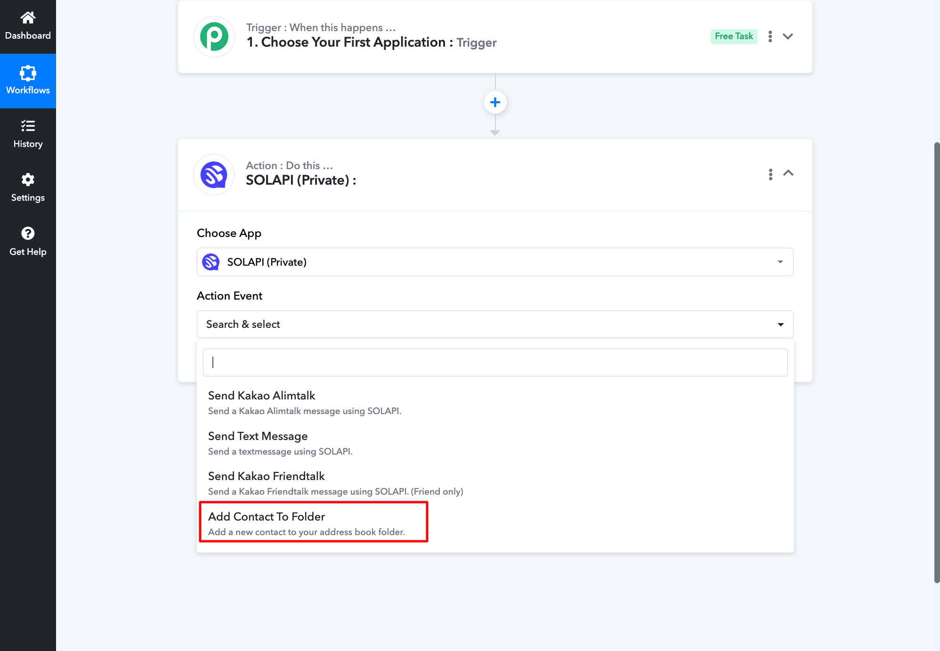Click the page vertical scrollbar
This screenshot has height=651, width=940.
[937, 363]
